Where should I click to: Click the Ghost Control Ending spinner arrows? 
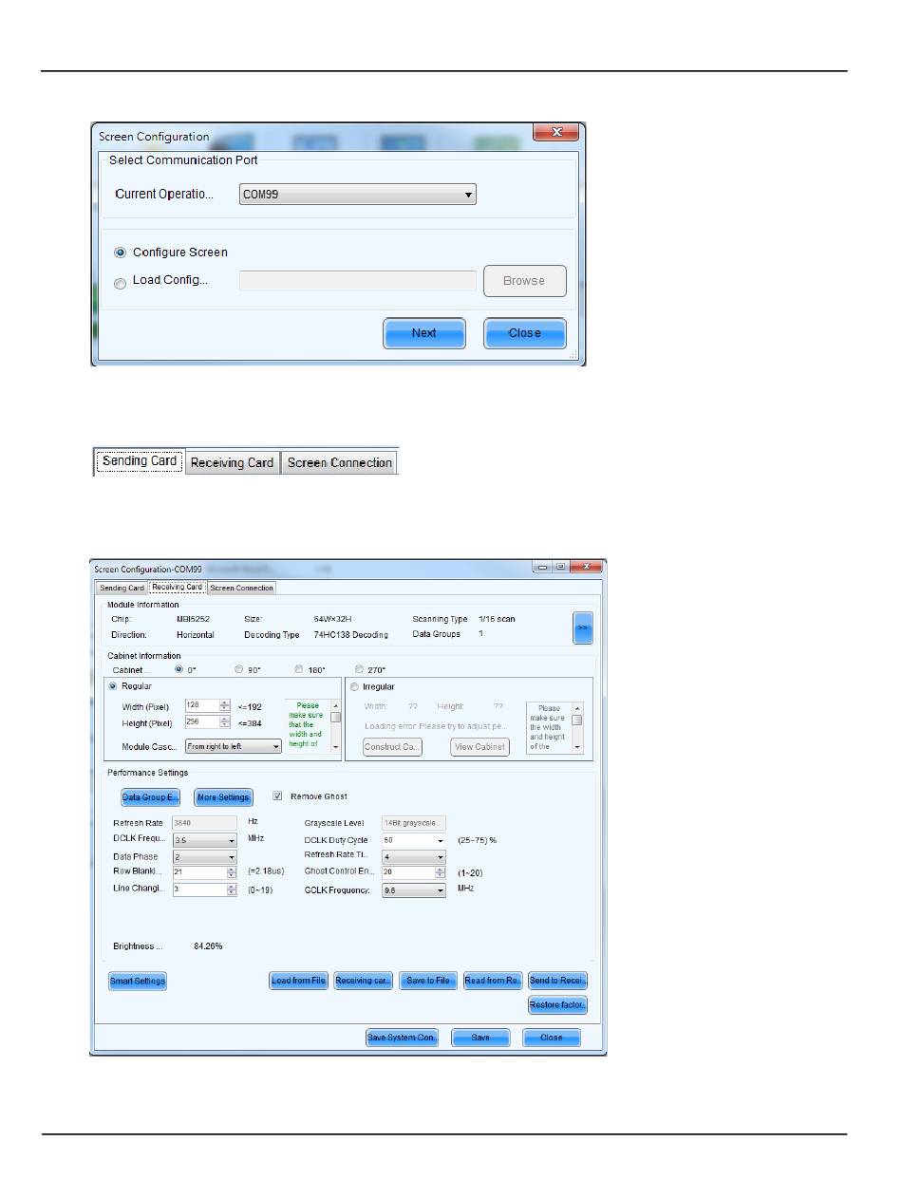click(440, 872)
